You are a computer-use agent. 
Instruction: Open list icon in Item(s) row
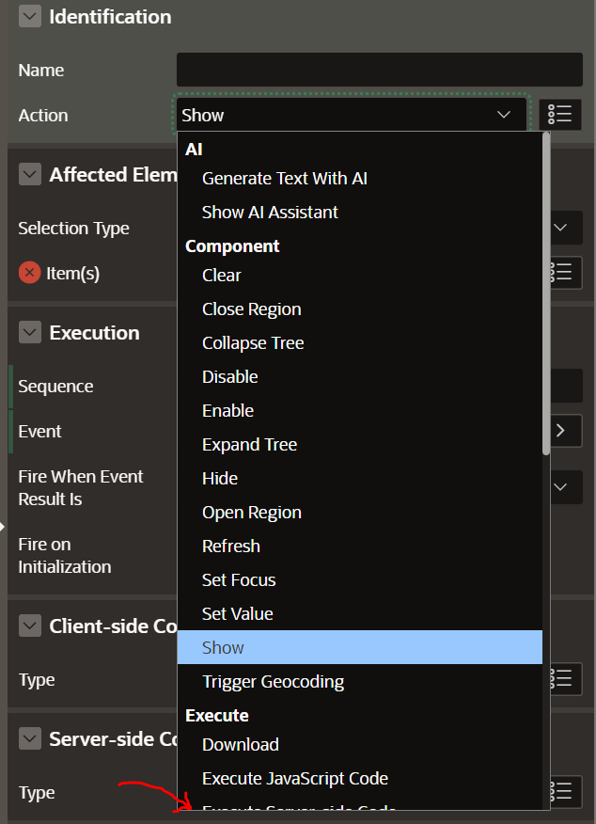pos(566,273)
